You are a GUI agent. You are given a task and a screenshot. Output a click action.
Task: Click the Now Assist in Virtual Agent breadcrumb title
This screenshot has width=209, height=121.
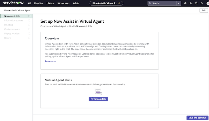(x=17, y=10)
